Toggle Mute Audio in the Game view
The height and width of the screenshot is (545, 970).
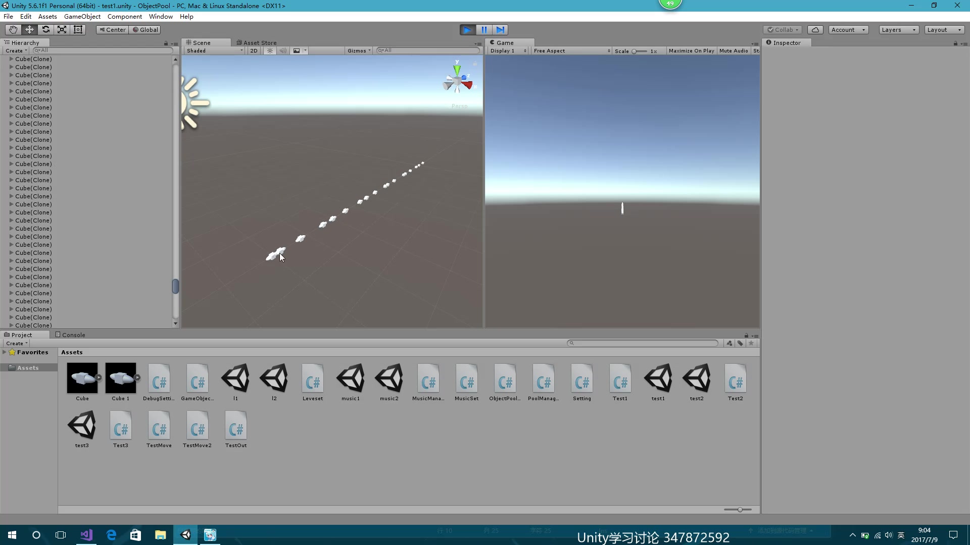734,50
